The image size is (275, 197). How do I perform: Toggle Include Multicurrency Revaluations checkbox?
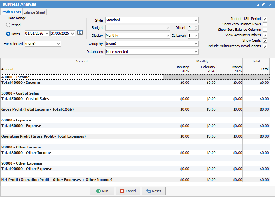point(265,46)
